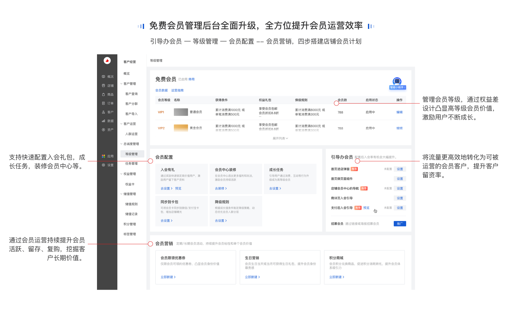The image size is (512, 322).
Task: Go to 客户分群 menu item
Action: pyautogui.click(x=131, y=104)
